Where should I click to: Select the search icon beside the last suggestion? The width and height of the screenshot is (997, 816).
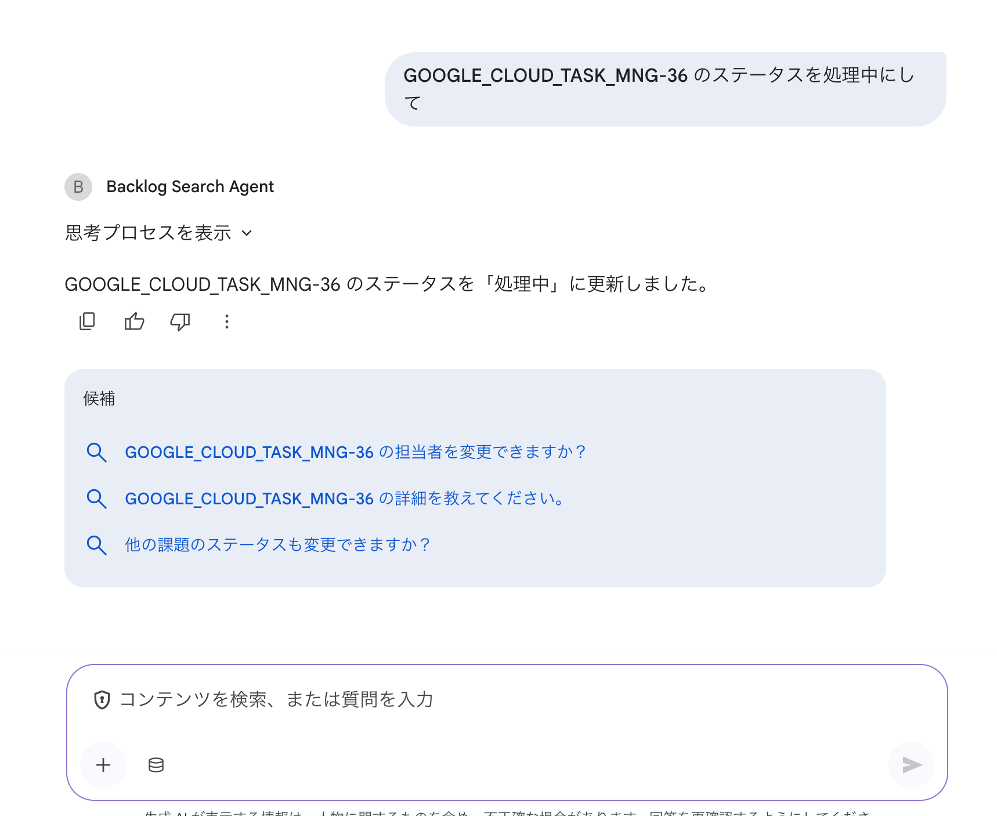coord(97,544)
